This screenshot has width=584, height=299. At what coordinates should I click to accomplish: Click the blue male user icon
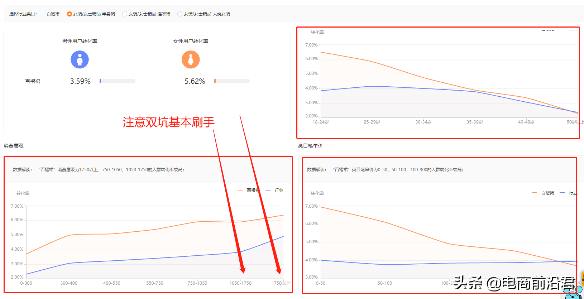[x=80, y=59]
